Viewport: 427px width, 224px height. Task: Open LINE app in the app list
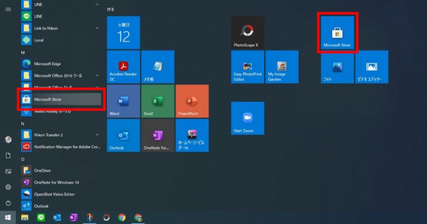(61, 16)
